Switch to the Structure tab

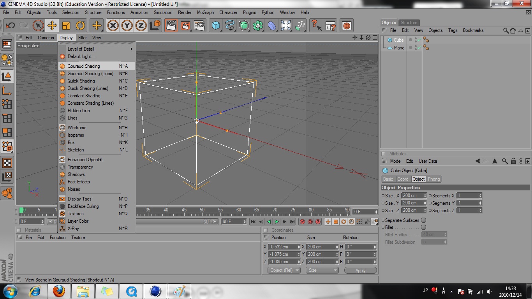pyautogui.click(x=409, y=23)
